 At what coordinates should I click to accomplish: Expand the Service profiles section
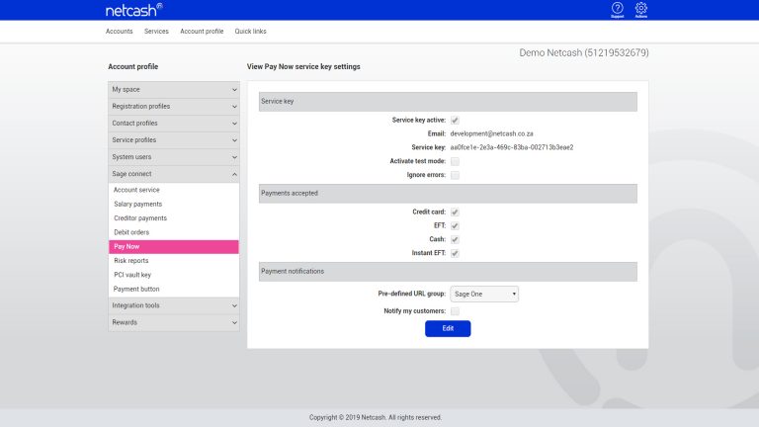174,140
